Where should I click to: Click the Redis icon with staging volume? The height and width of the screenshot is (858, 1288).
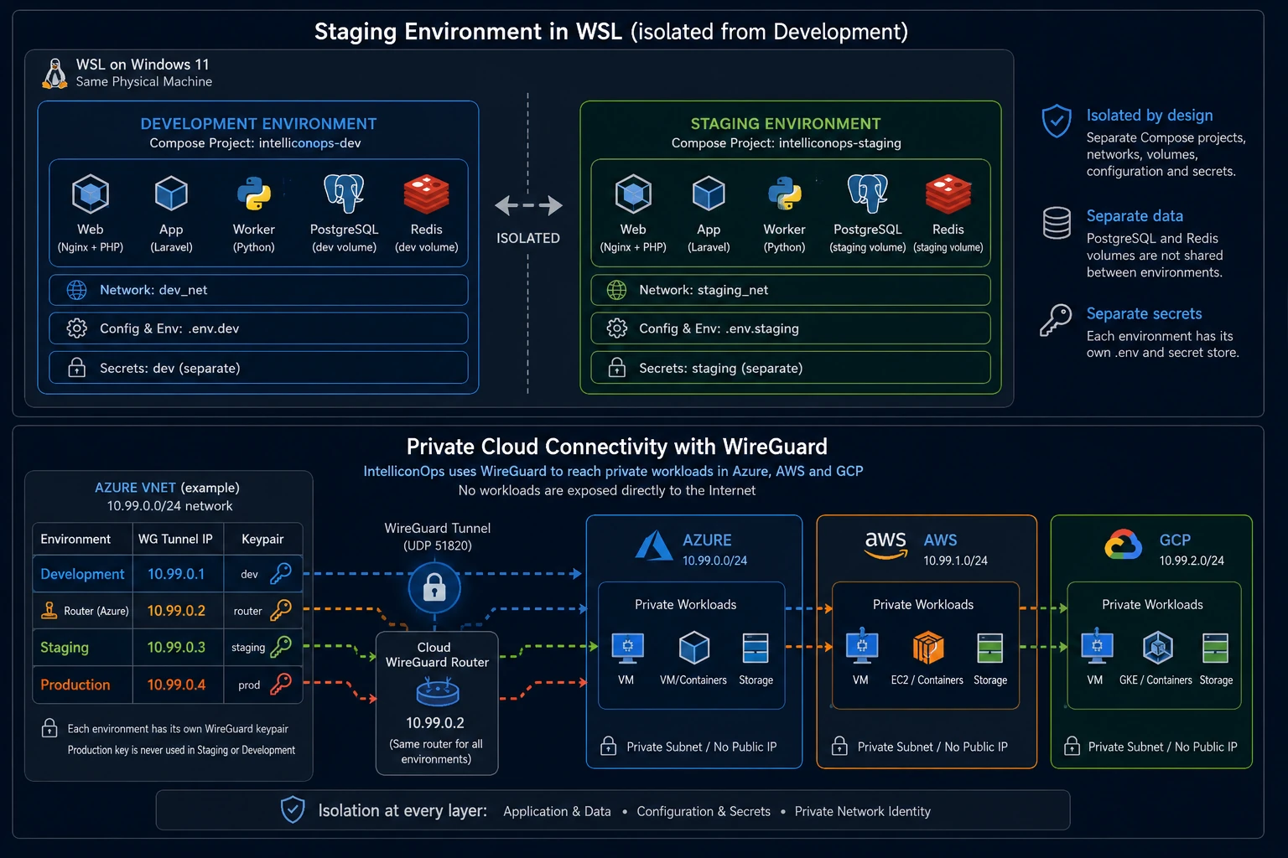click(x=948, y=194)
